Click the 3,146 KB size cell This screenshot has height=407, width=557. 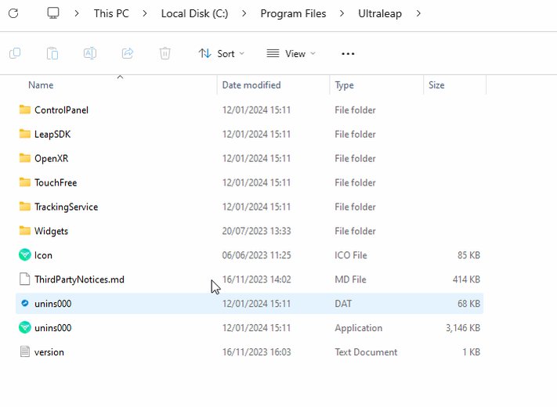coord(463,328)
